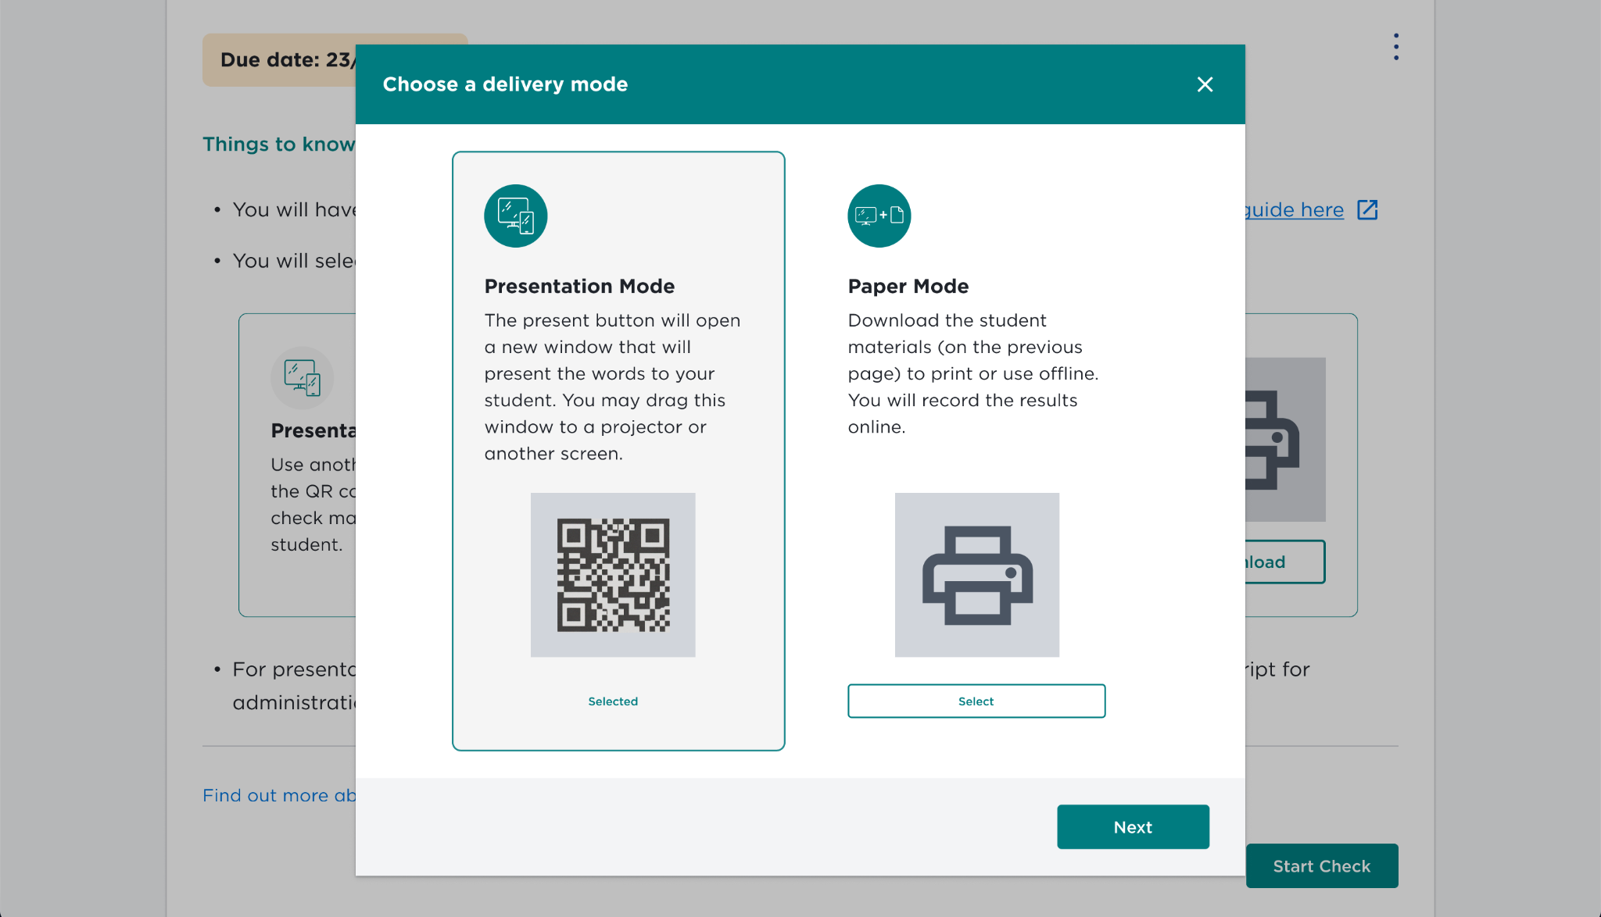The image size is (1601, 917).
Task: Click the Find out more link
Action: tap(279, 795)
